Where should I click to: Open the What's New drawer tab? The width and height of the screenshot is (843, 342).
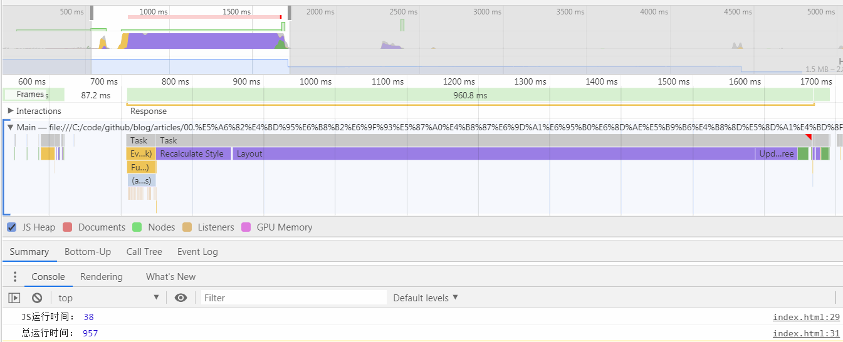click(170, 276)
